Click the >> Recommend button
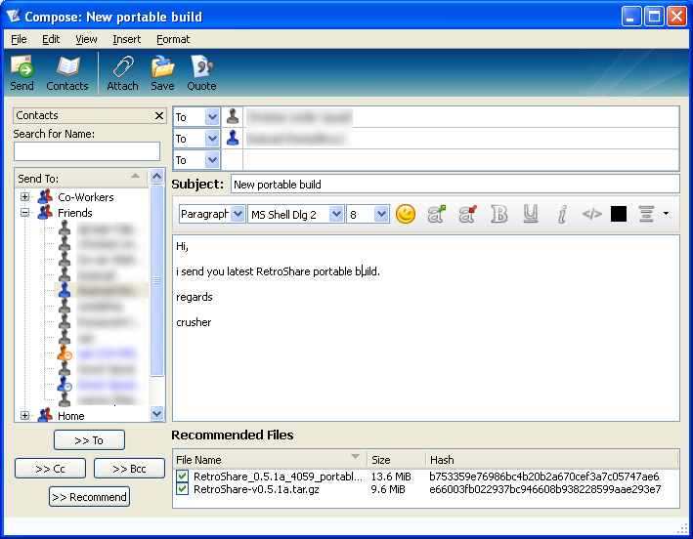 (x=89, y=497)
